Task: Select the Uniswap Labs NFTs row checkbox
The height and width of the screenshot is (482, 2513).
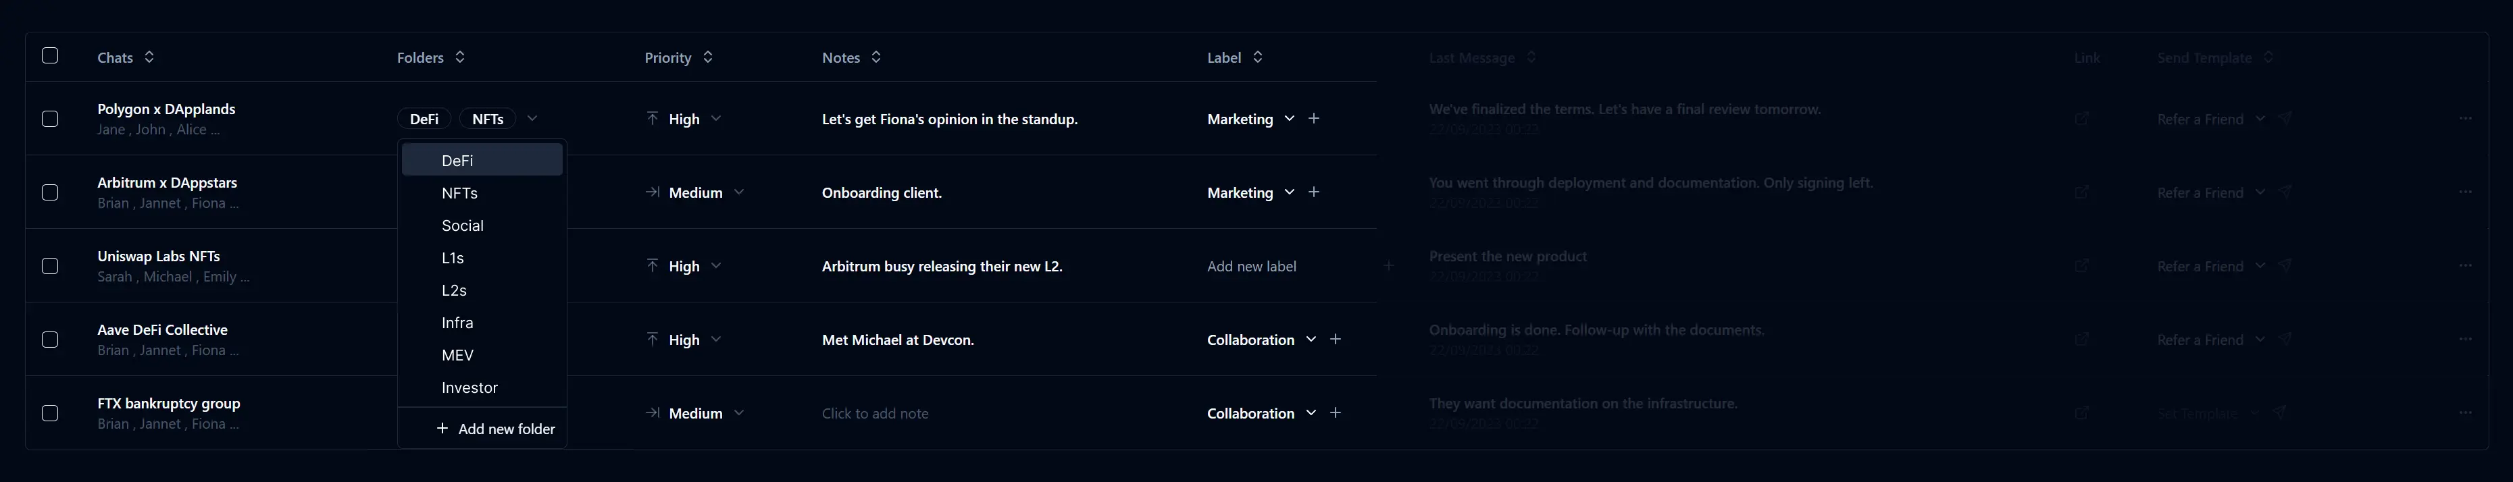Action: click(51, 267)
